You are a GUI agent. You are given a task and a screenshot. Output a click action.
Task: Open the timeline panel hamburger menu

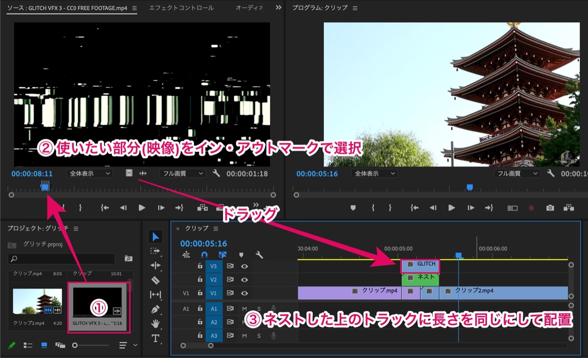click(216, 228)
